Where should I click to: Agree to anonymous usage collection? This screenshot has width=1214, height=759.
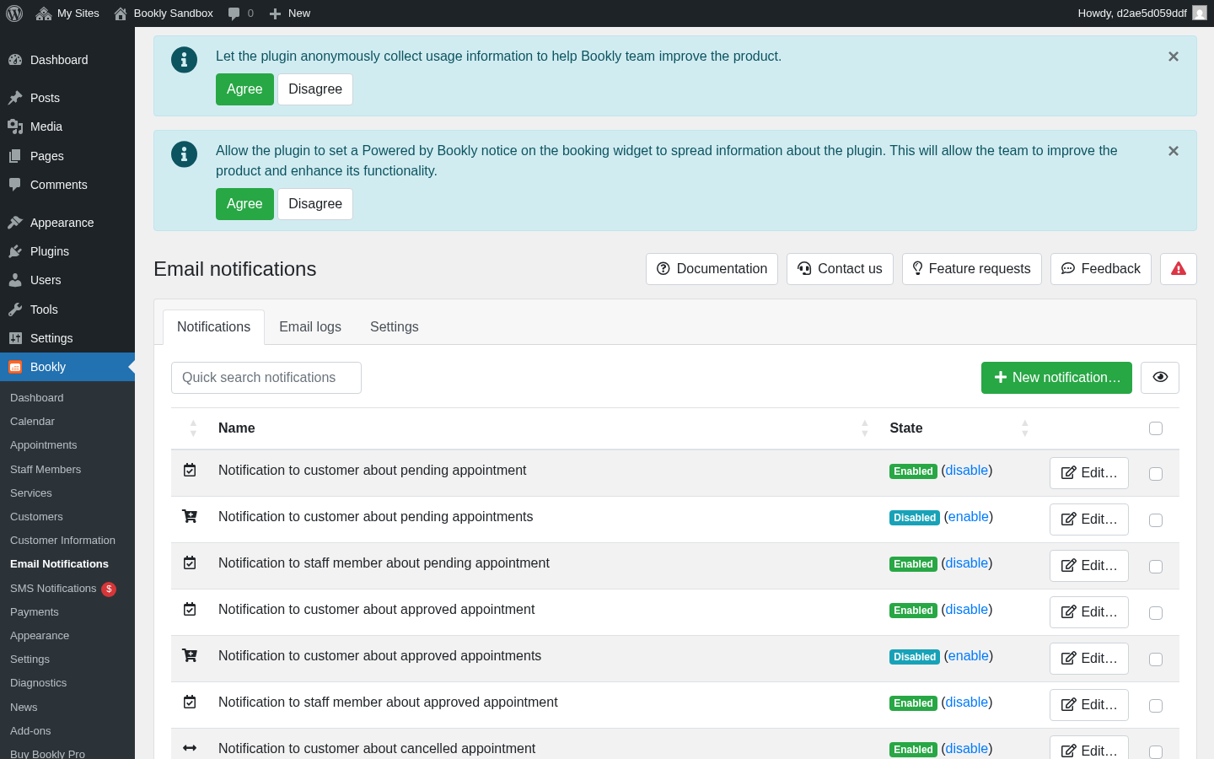[x=244, y=89]
